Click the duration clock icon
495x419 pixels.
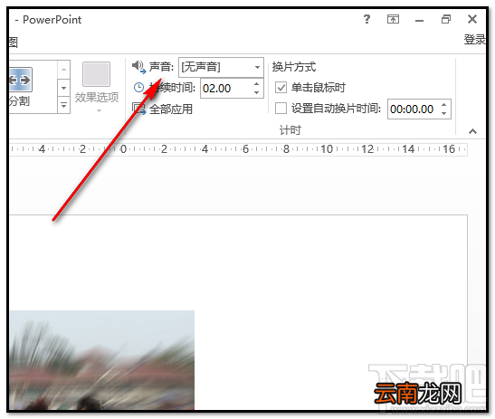(138, 88)
